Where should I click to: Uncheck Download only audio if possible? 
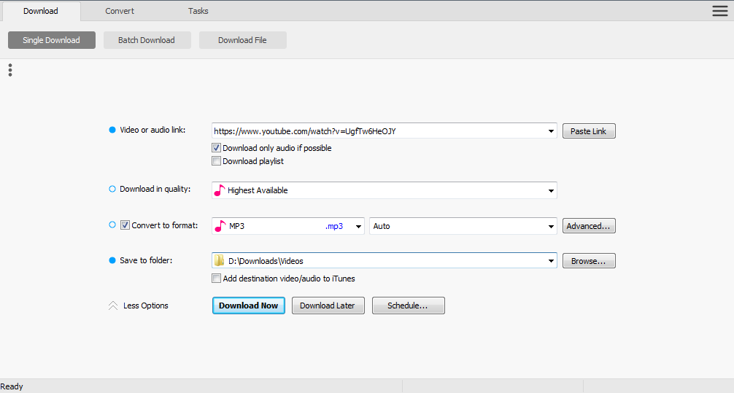point(216,148)
